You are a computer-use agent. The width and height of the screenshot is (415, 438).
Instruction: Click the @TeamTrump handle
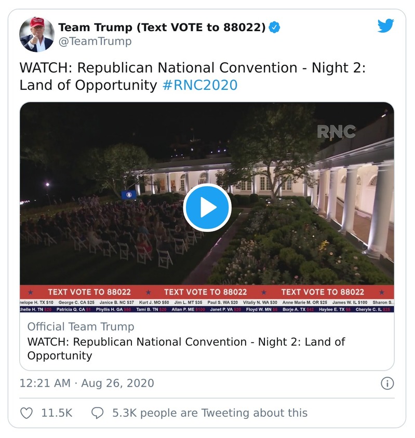click(95, 42)
